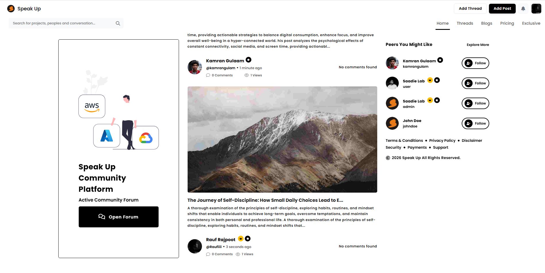The height and width of the screenshot is (273, 545).
Task: Click comments icon under Kamran Gulaam post
Action: (x=208, y=75)
